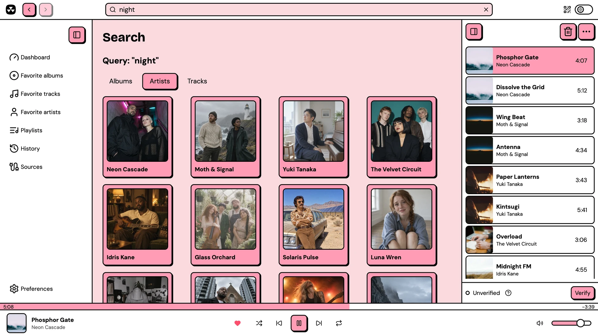598x336 pixels.
Task: Clear the search query with the X
Action: point(486,10)
